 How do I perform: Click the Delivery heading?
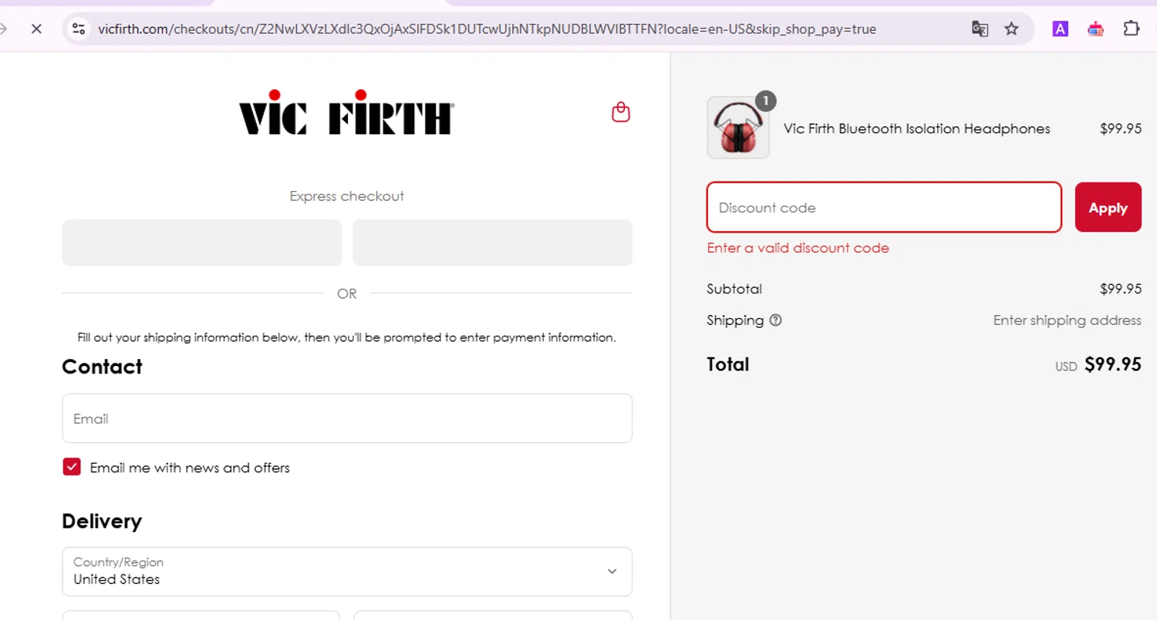tap(102, 521)
